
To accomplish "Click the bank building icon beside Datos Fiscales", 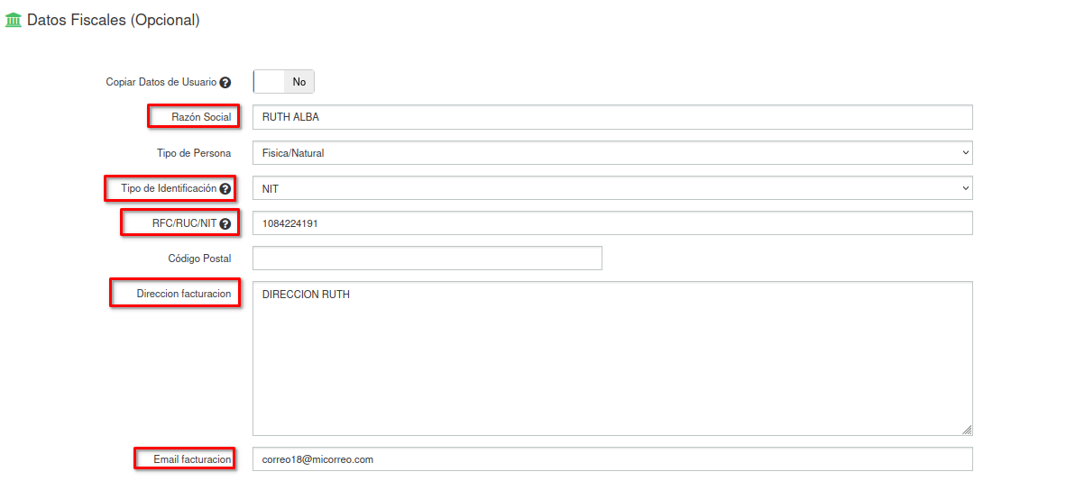I will (x=14, y=20).
